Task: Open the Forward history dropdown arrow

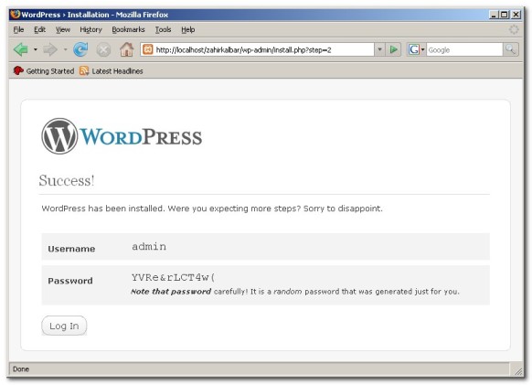Action: point(65,49)
